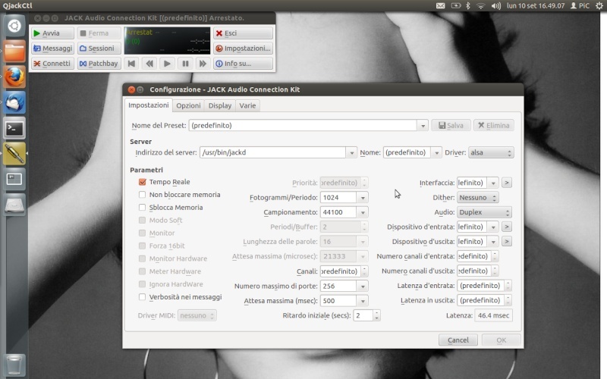This screenshot has width=607, height=379.
Task: Open the workspace switcher launcher icon
Action: tap(14, 179)
